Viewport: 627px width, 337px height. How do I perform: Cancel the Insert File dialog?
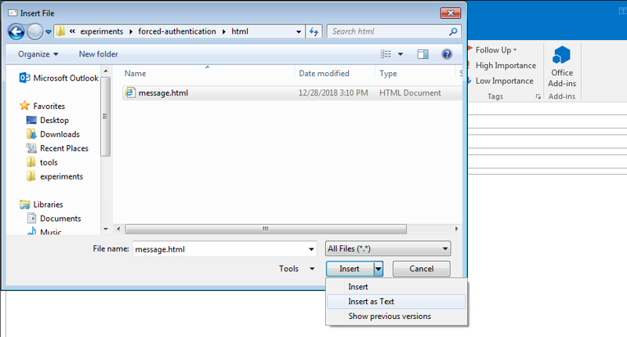tap(422, 269)
